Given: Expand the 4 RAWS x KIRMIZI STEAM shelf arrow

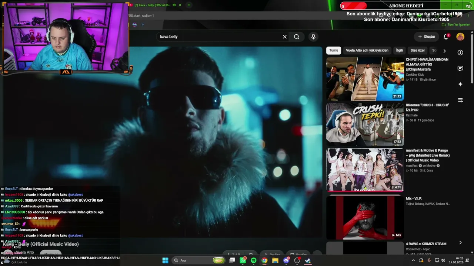Looking at the screenshot, I should tap(460, 243).
